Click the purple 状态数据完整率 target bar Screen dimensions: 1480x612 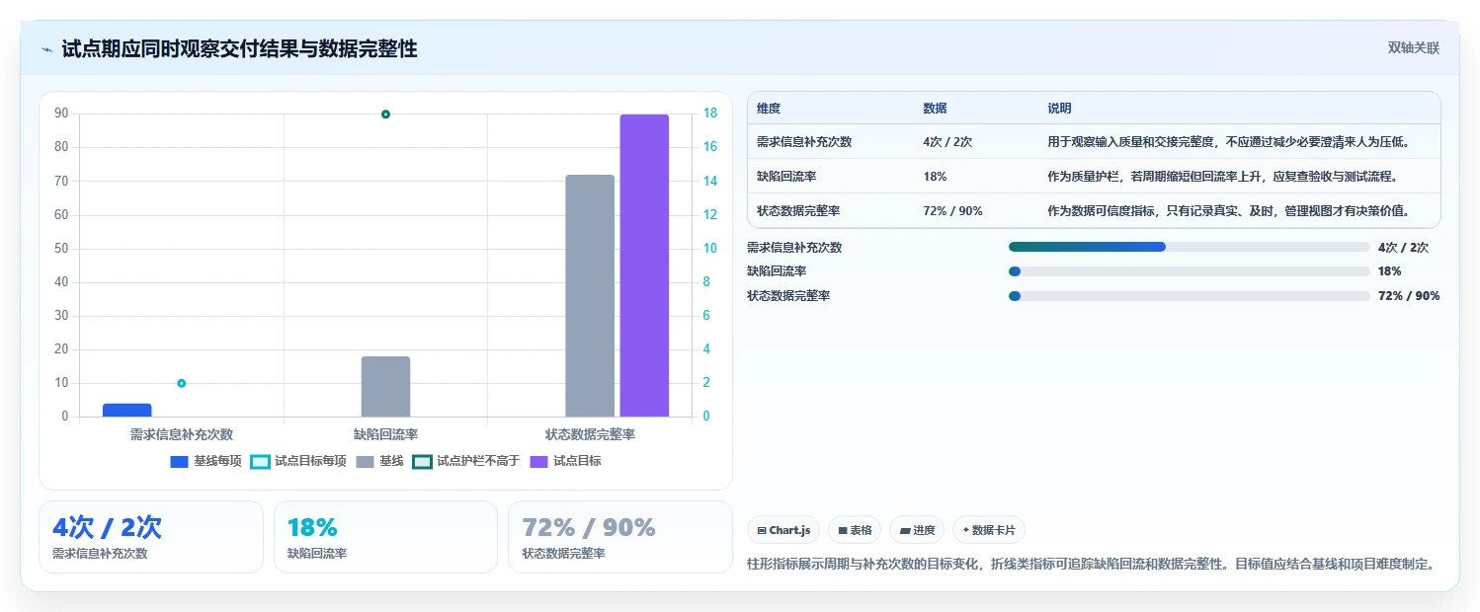[644, 266]
